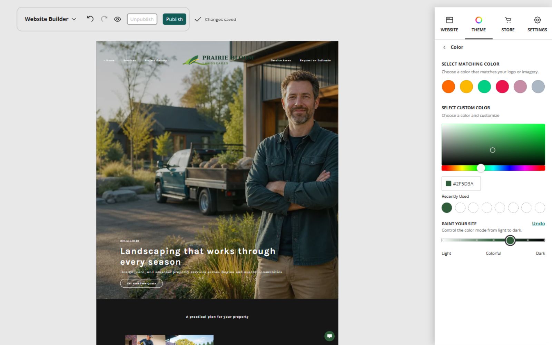Screen dimensions: 552x345
Task: Select the orange matching color swatch
Action: point(448,87)
